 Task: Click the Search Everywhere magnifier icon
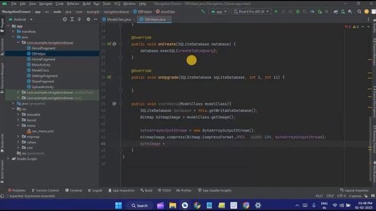coord(359,12)
